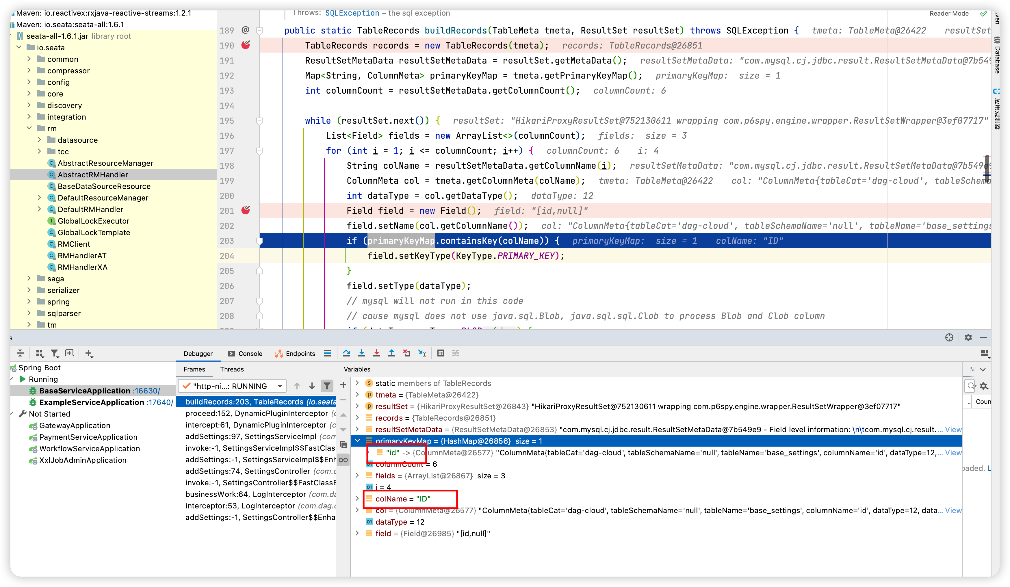
Task: Expand the tmeta variable node
Action: 357,395
